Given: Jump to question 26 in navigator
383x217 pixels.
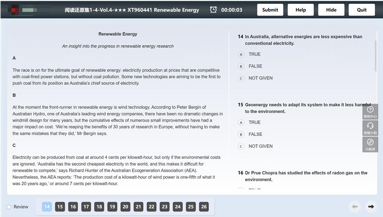Looking at the screenshot, I should click(204, 207).
